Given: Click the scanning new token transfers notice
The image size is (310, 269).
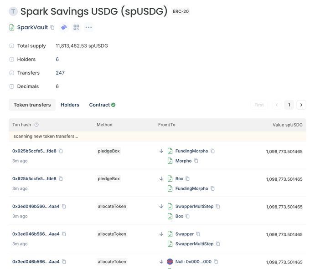Looking at the screenshot, I should 157,136.
